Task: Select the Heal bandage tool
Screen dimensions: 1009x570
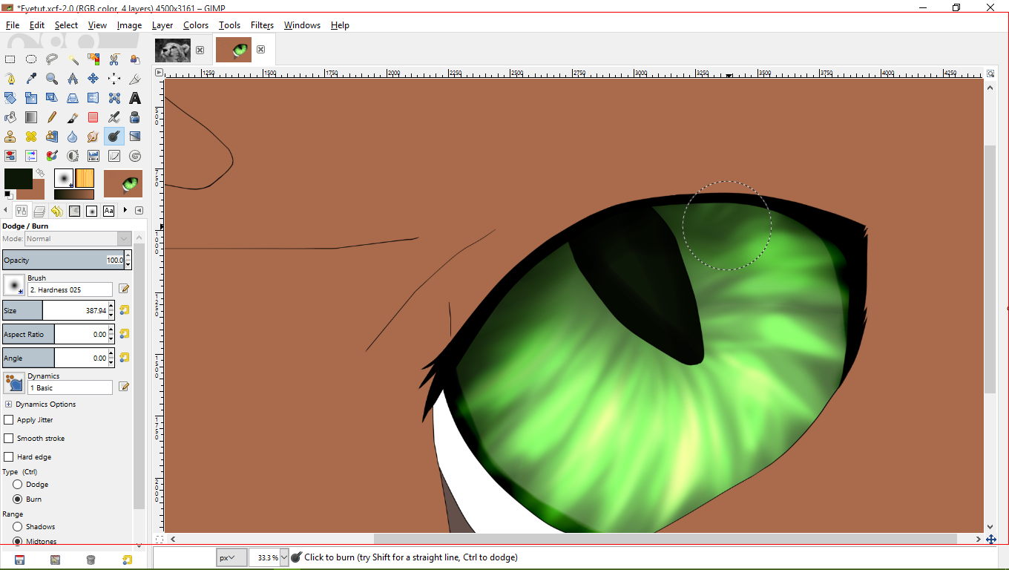Action: point(31,137)
